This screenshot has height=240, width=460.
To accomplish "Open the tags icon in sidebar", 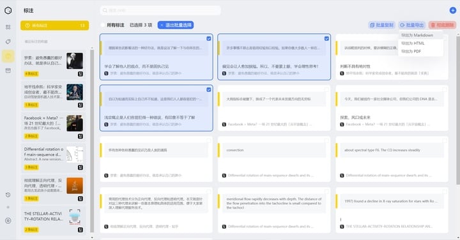I will tap(8, 41).
